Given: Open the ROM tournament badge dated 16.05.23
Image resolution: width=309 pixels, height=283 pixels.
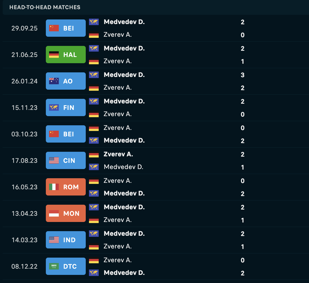Looking at the screenshot, I should (x=66, y=187).
